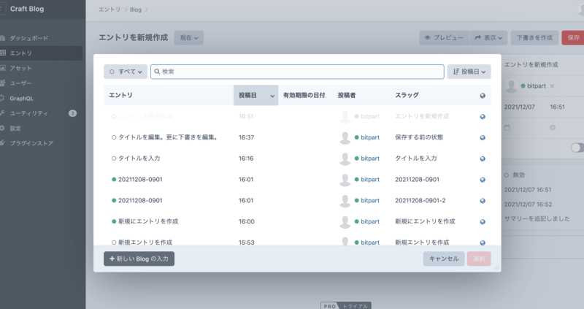Sort by the 投稿日 column header
Image resolution: width=584 pixels, height=309 pixels.
point(255,96)
